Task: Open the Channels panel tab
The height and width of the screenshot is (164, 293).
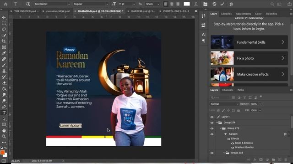Action: [228, 90]
